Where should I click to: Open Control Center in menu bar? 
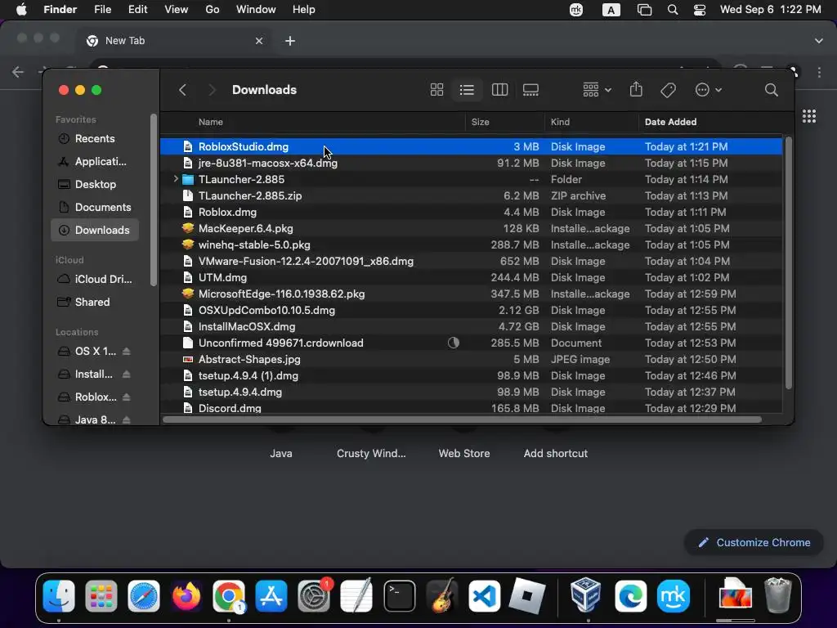700,10
